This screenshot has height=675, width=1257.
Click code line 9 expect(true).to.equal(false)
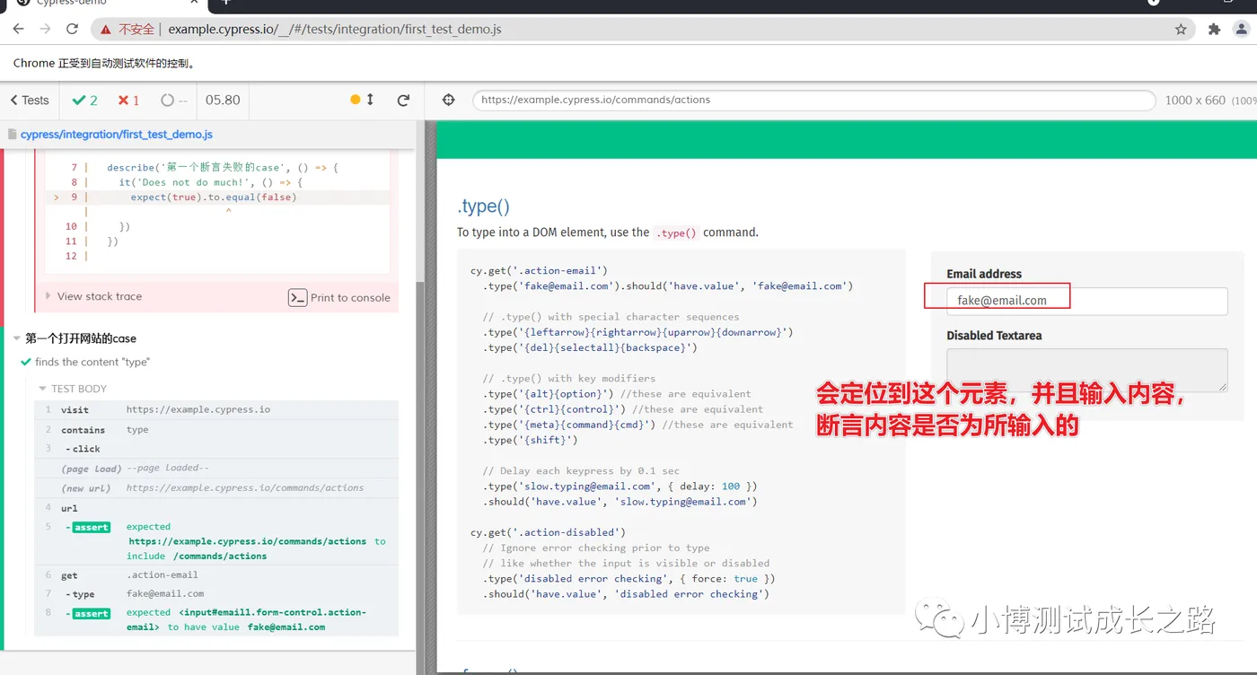(214, 197)
